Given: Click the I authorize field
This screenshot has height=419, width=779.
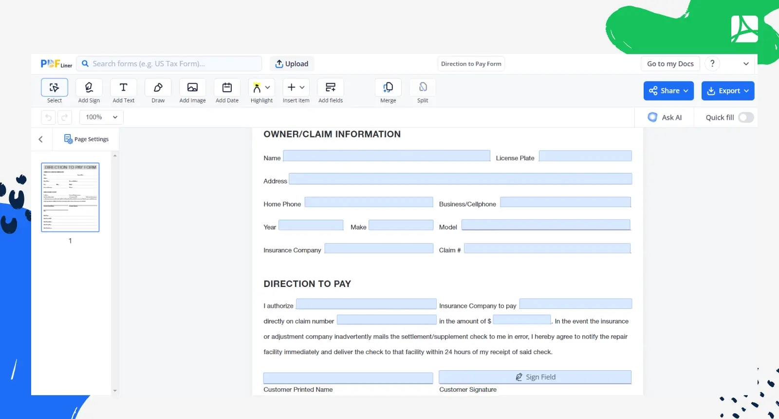Looking at the screenshot, I should pos(366,304).
